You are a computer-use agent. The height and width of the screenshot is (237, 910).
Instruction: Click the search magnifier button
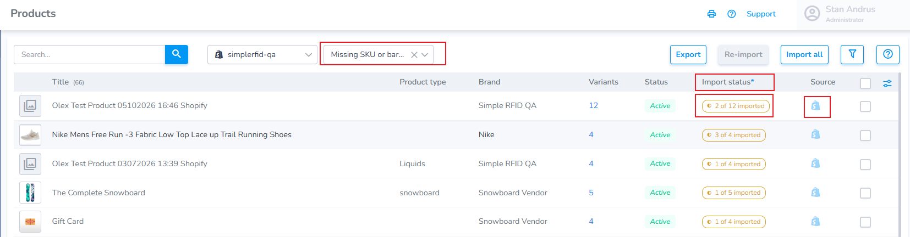pyautogui.click(x=177, y=54)
